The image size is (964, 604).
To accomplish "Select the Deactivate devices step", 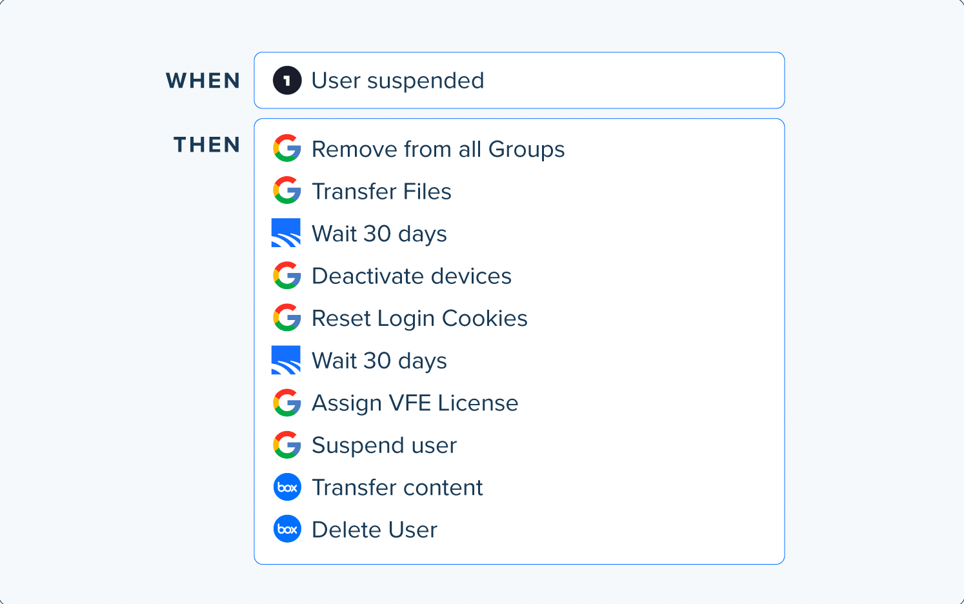I will 412,276.
